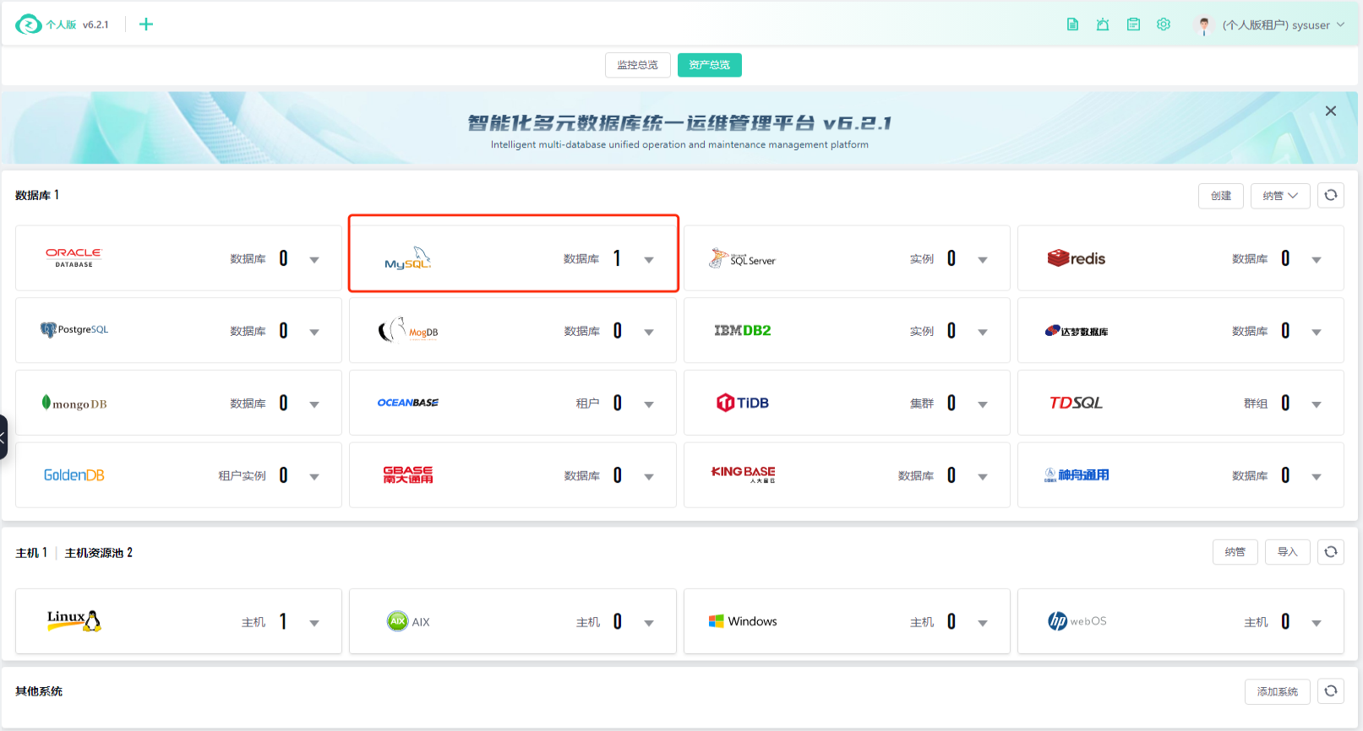The width and height of the screenshot is (1363, 731).
Task: Click the KingBase logo
Action: tap(744, 474)
